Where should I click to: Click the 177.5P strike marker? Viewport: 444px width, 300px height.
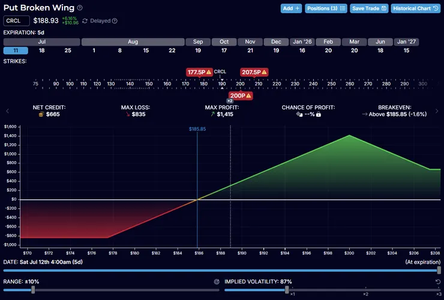[x=199, y=72]
